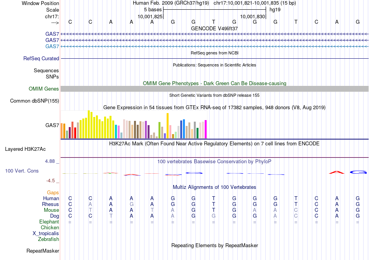Click the 100 Vert. Cons track label
Screen dimensions: 369x260
coord(22,171)
